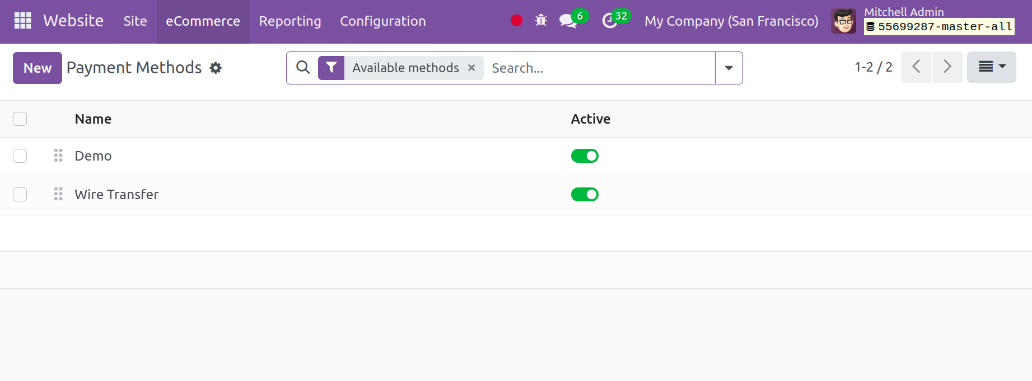Image resolution: width=1032 pixels, height=381 pixels.
Task: Click Mitchell Admin user avatar
Action: tap(843, 21)
